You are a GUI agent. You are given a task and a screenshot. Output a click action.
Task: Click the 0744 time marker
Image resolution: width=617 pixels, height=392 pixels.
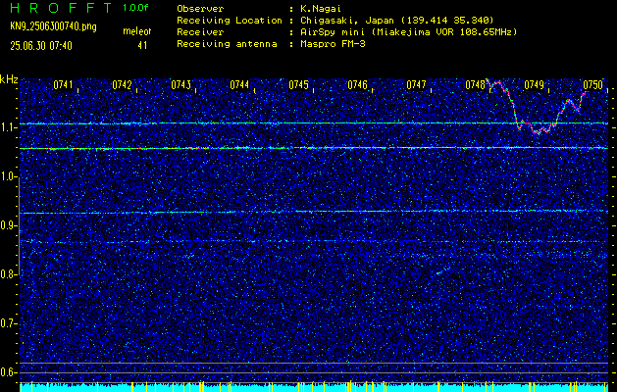(x=239, y=84)
